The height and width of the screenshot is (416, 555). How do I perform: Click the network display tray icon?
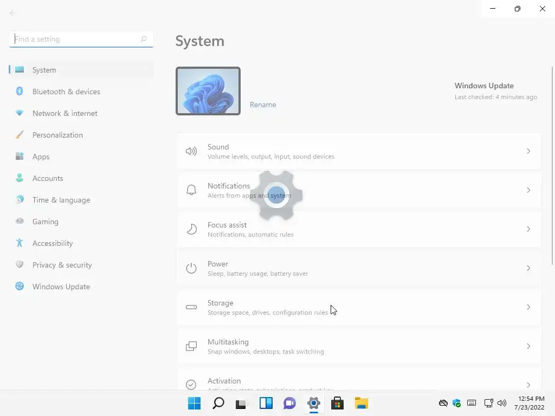click(x=488, y=403)
